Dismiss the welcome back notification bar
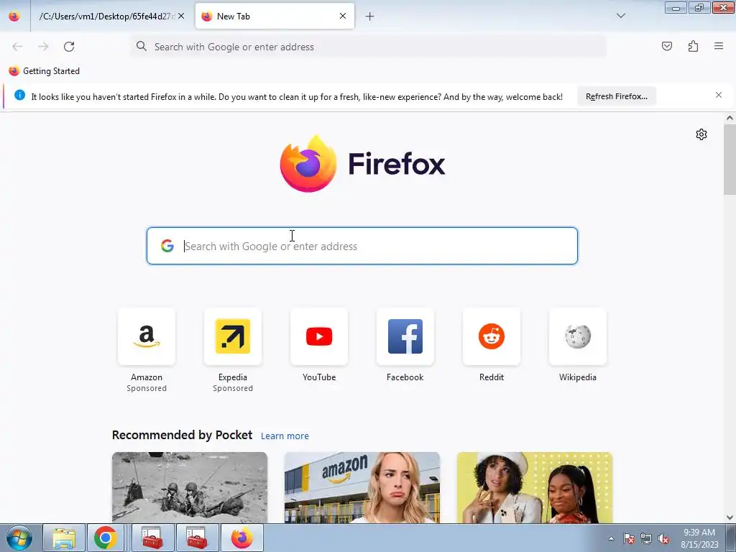This screenshot has height=552, width=736. point(718,96)
